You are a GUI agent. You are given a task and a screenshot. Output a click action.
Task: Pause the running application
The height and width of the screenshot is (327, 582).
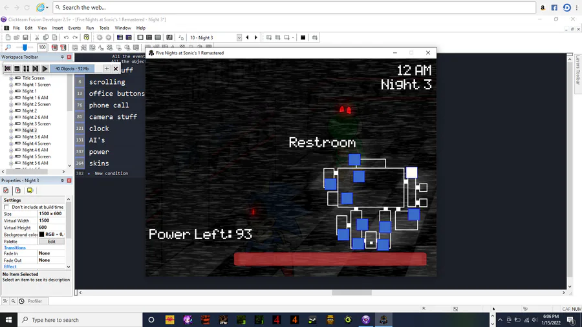(26, 69)
